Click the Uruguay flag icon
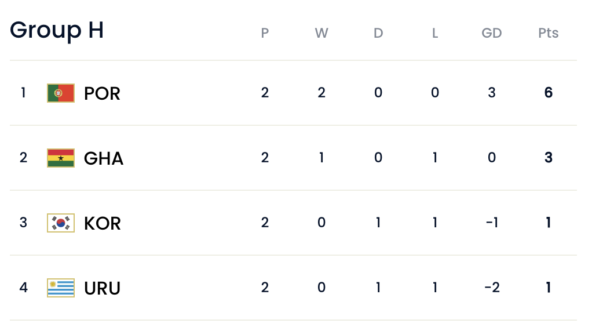The width and height of the screenshot is (592, 334). pos(61,288)
